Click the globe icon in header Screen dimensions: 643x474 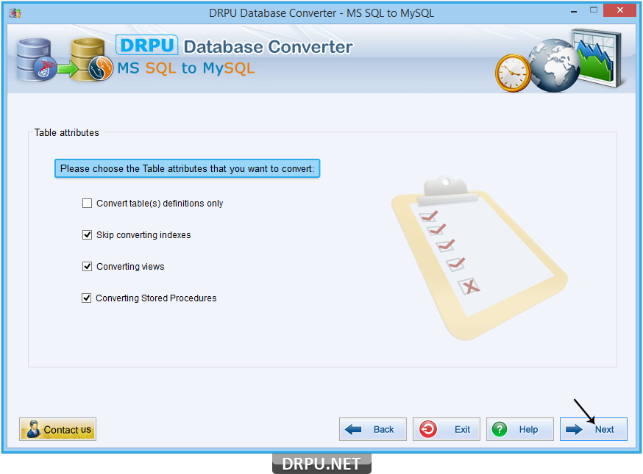(555, 65)
